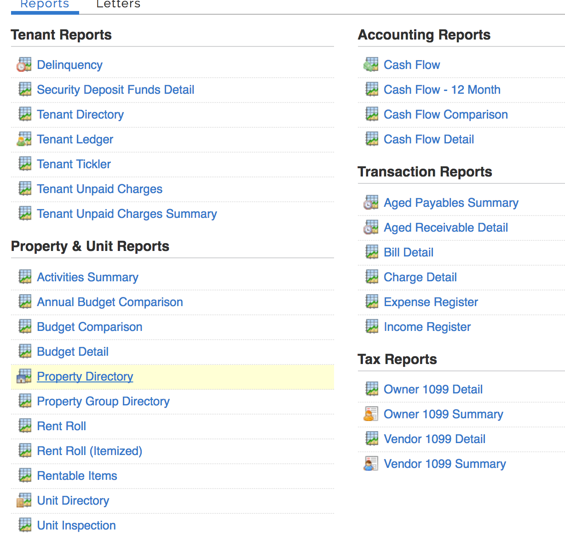Click the clock icon beside Delinquency

[x=24, y=65]
